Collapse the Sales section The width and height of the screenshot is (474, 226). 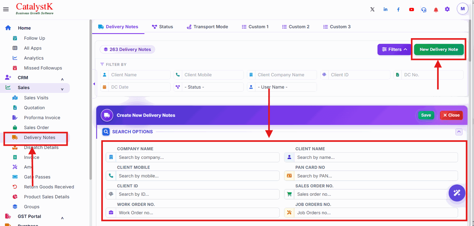click(62, 89)
